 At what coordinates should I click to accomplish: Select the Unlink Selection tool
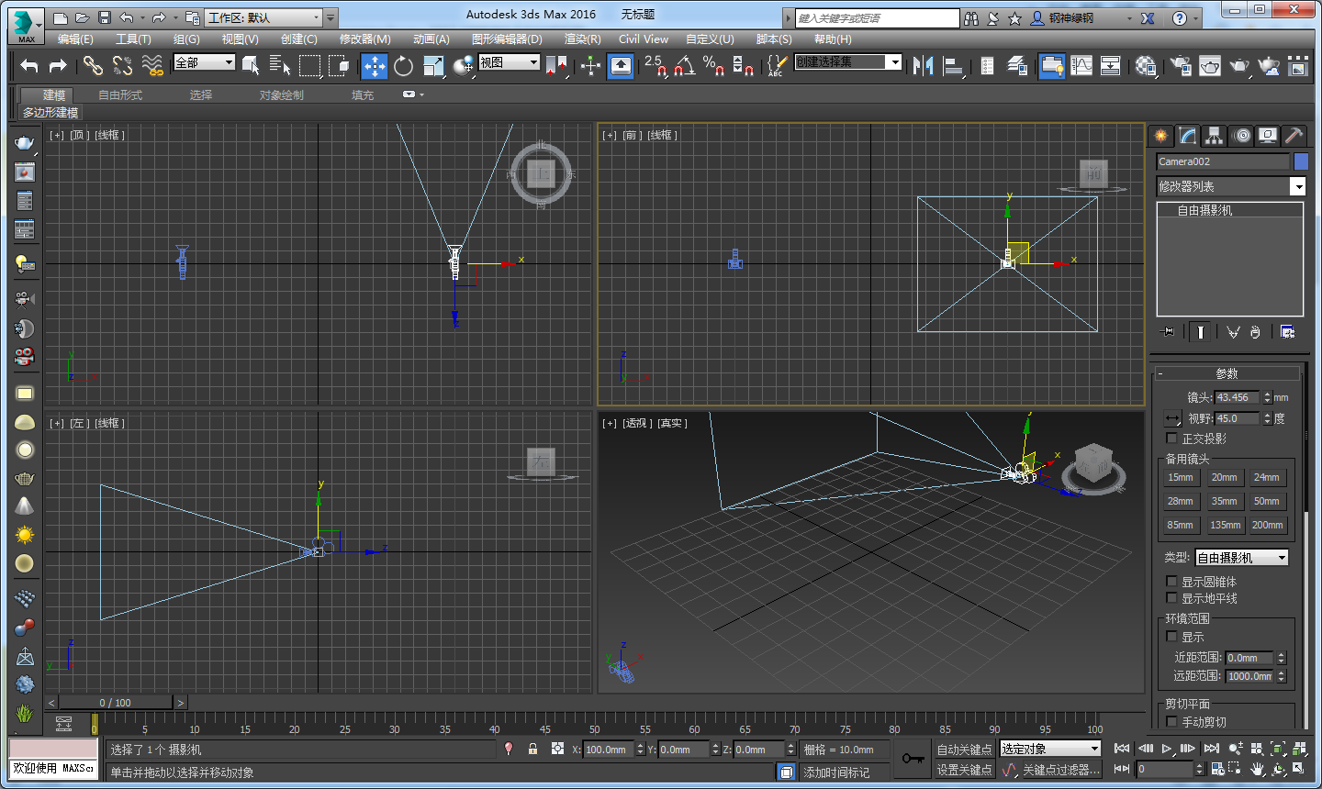pos(122,65)
